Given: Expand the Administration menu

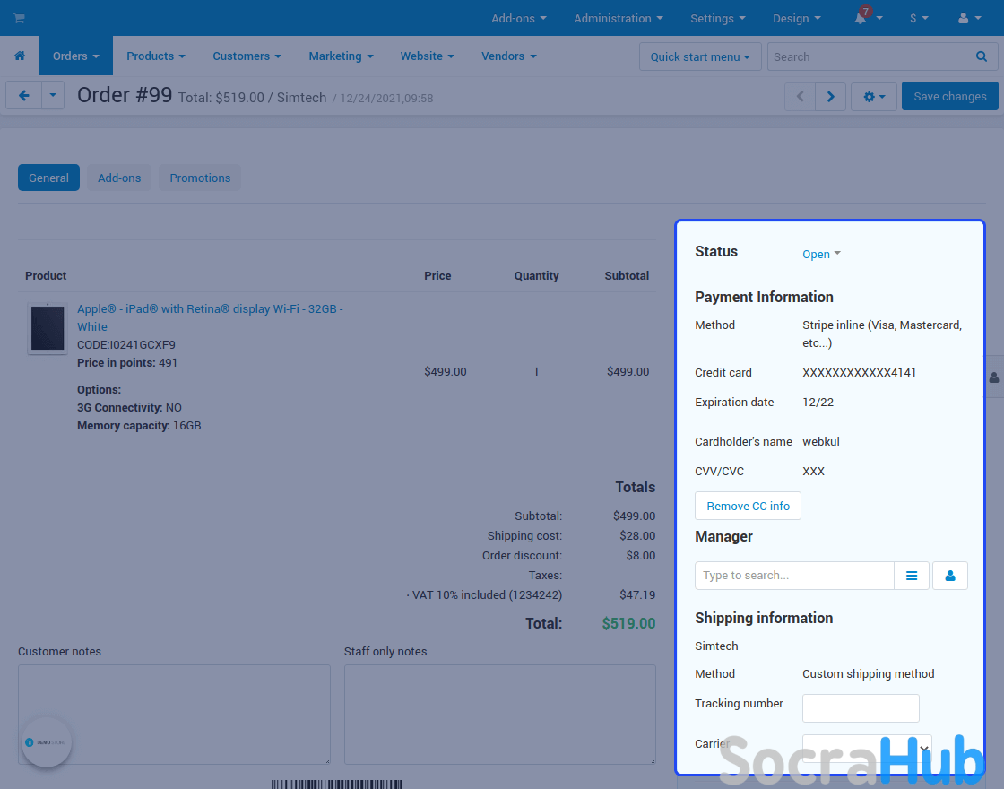Looking at the screenshot, I should 618,18.
